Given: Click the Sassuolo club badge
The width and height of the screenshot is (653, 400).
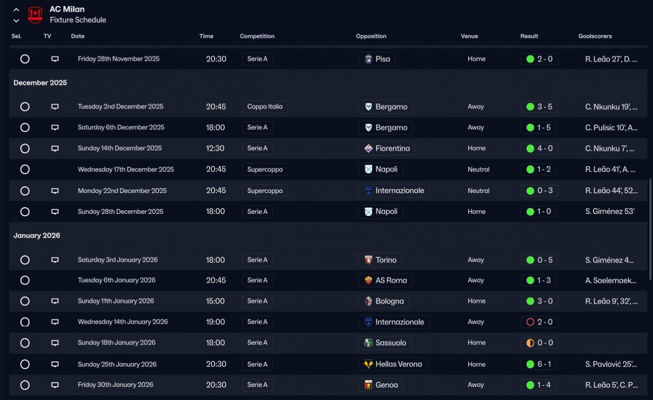Looking at the screenshot, I should [368, 343].
